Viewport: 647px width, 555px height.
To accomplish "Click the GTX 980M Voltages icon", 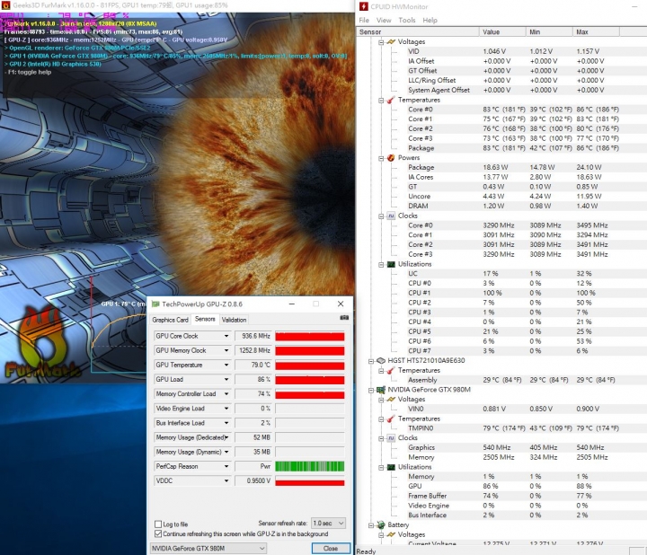I will pyautogui.click(x=391, y=399).
